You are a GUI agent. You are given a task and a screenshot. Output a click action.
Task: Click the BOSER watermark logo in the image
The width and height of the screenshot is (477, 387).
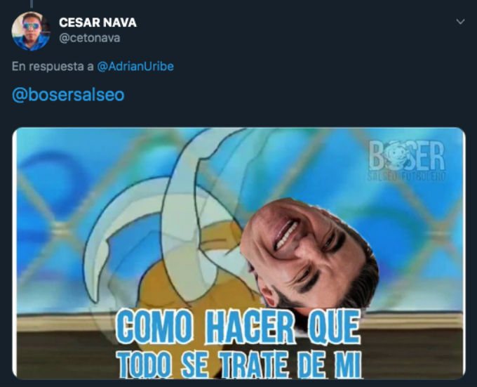[406, 161]
